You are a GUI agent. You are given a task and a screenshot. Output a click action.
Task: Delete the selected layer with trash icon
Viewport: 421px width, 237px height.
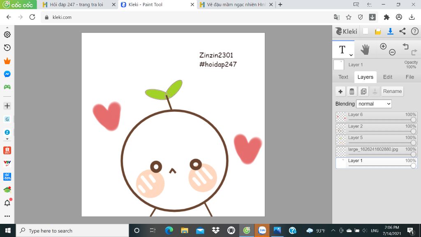coord(352,91)
